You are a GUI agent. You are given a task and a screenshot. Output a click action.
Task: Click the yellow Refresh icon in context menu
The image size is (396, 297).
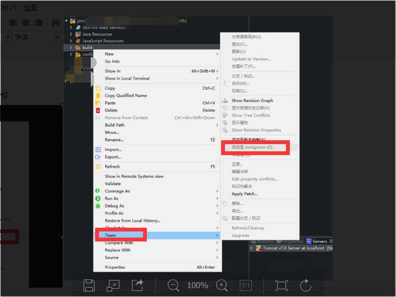(98, 167)
